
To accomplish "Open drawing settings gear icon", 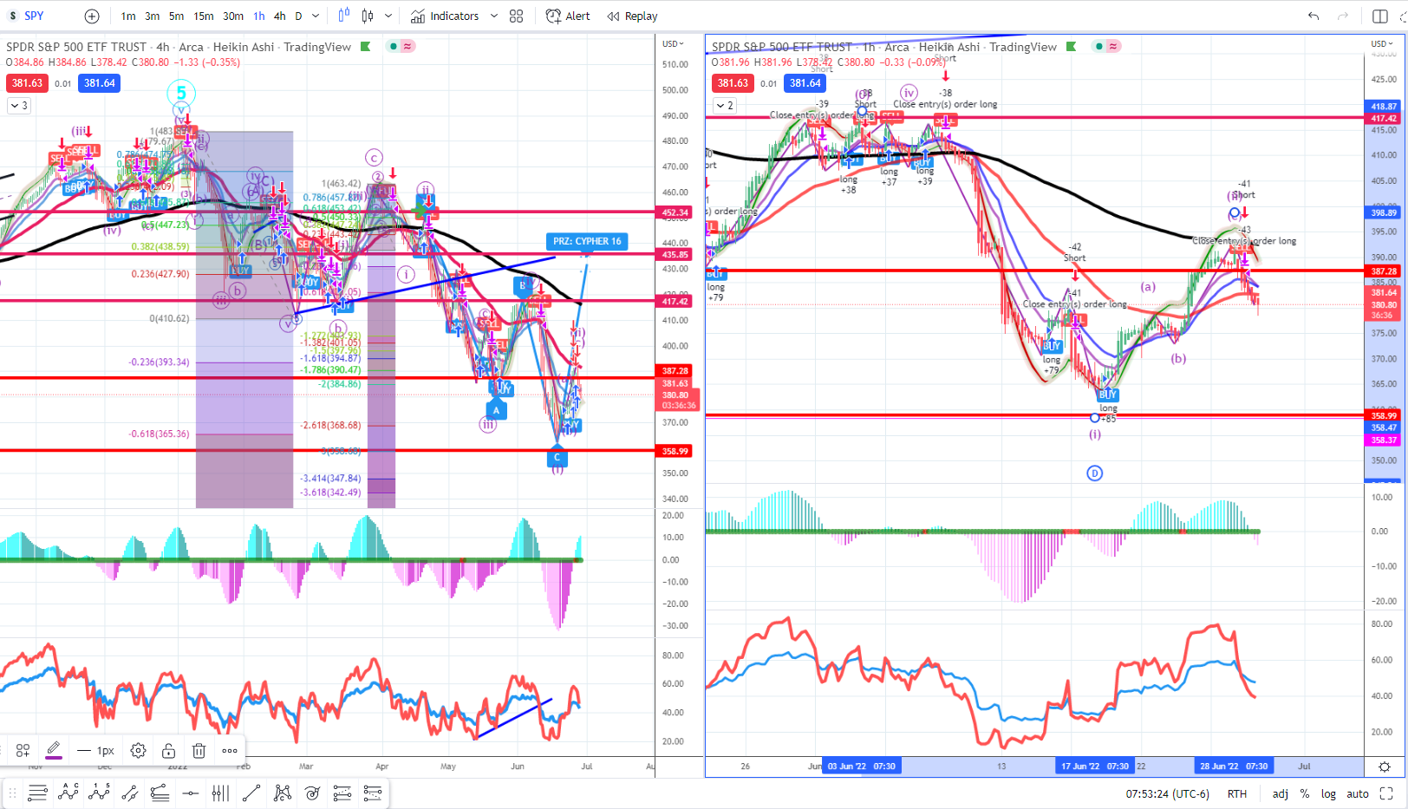I will [138, 750].
